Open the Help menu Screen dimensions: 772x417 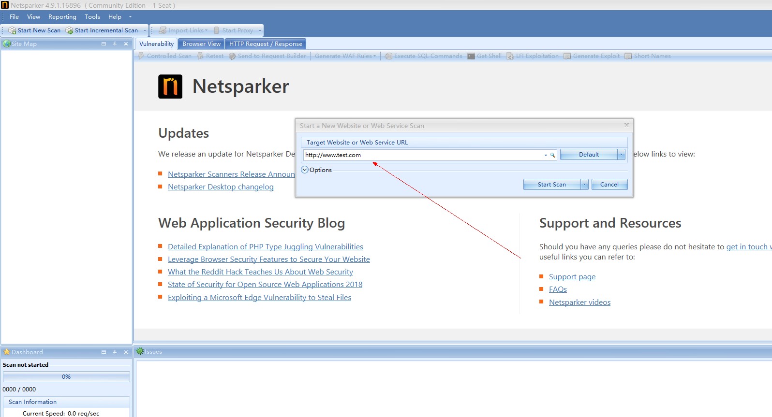(x=115, y=17)
